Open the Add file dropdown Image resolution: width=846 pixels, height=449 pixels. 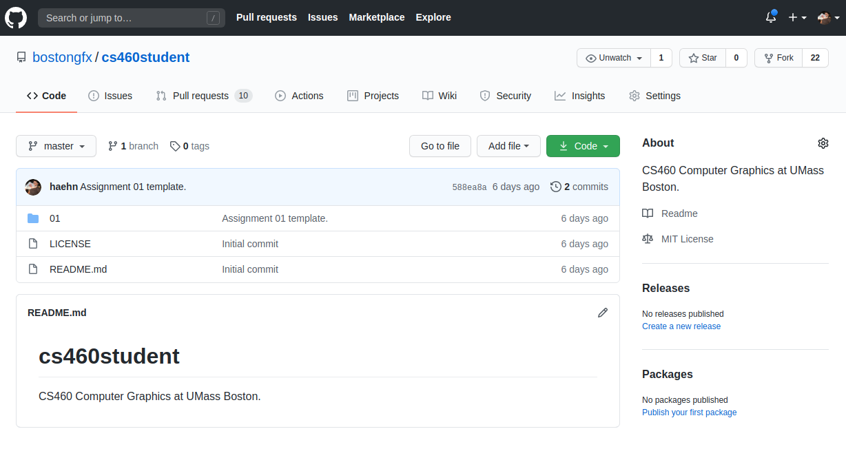(508, 146)
